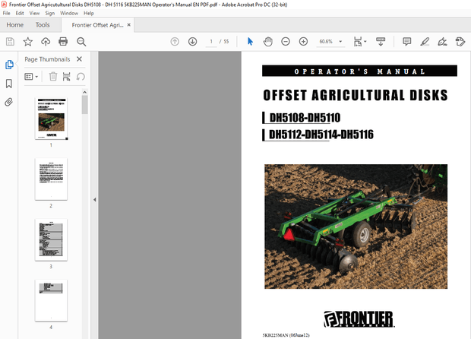Activate the Hand pan tool
471x339 pixels.
pyautogui.click(x=267, y=42)
